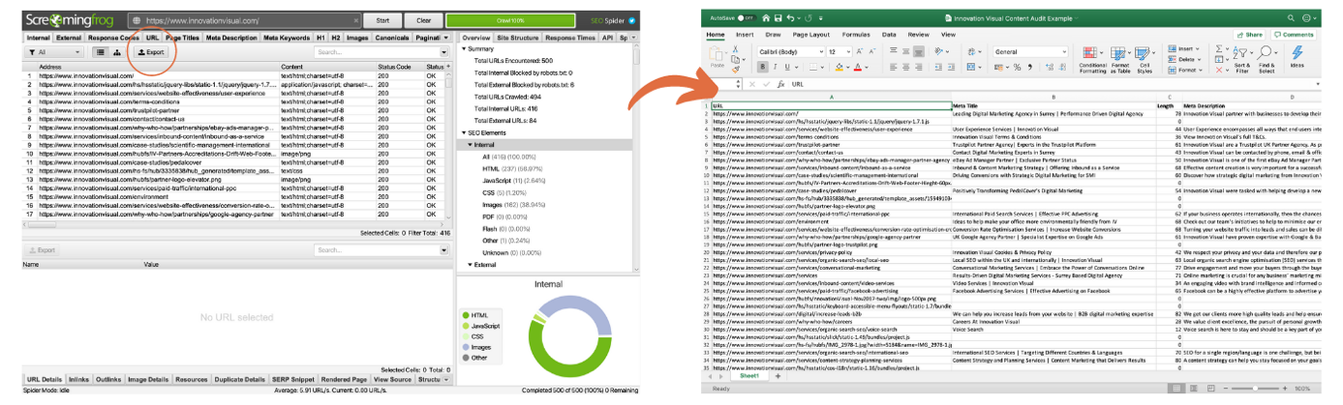This screenshot has width=1343, height=405.
Task: Click the green HTML legend swatch
Action: click(x=468, y=315)
